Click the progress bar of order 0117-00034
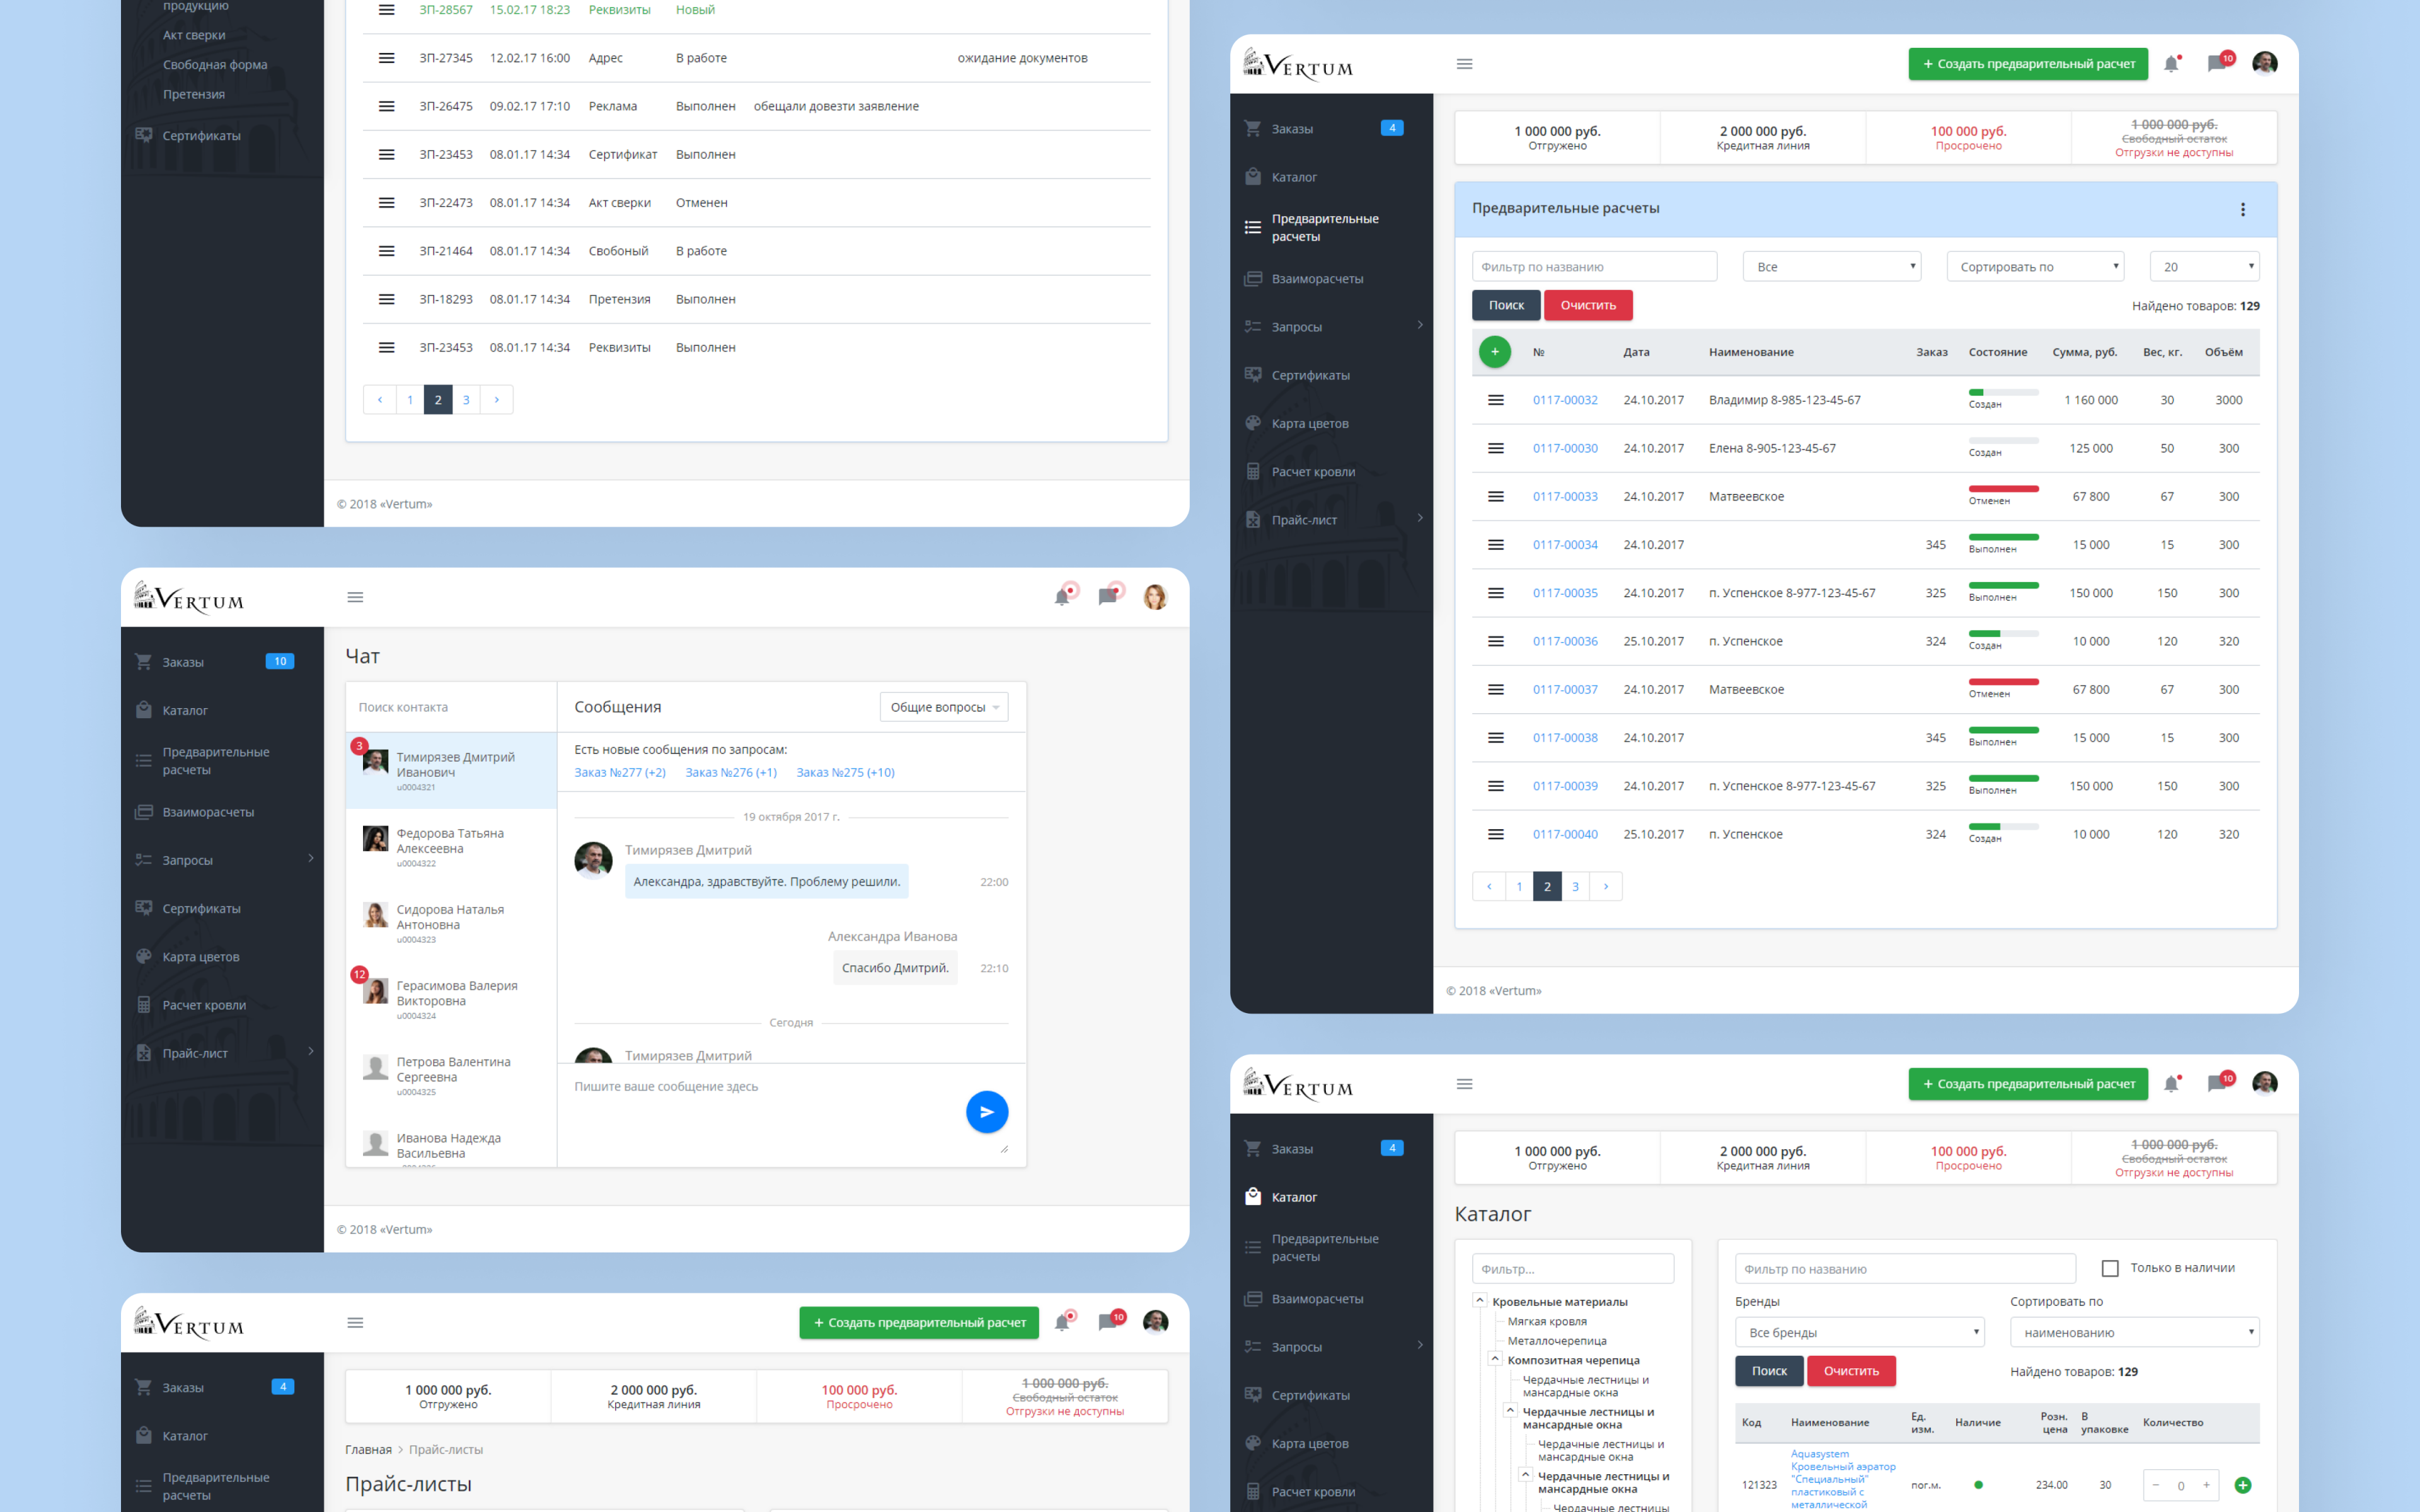This screenshot has width=2420, height=1512. pyautogui.click(x=2003, y=538)
